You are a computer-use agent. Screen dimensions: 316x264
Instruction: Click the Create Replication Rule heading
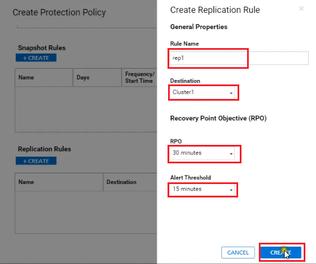coord(215,10)
